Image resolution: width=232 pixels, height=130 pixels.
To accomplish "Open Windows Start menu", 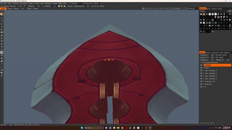I will tap(82, 128).
